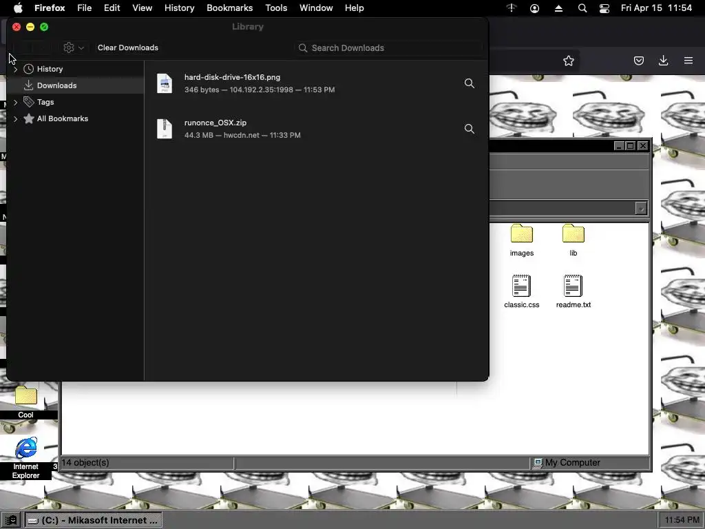This screenshot has height=529, width=705.
Task: Open the Bookmarks menu
Action: [230, 8]
